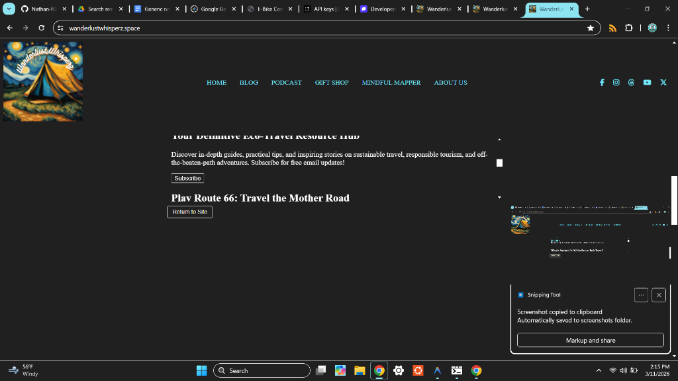Click Markup and share in notification
This screenshot has height=381, width=678.
[590, 340]
